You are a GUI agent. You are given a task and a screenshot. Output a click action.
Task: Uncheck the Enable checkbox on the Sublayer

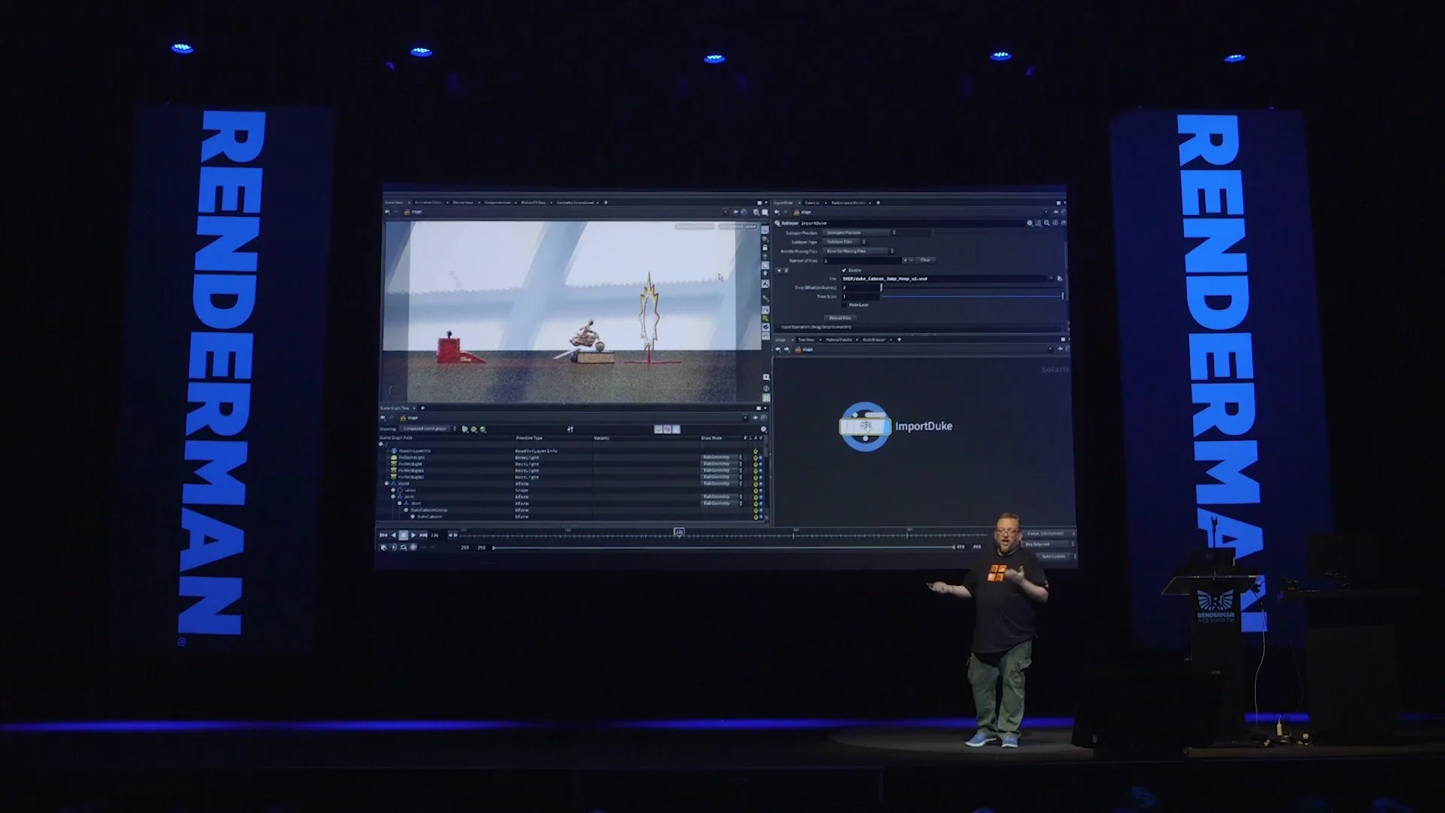coord(844,270)
